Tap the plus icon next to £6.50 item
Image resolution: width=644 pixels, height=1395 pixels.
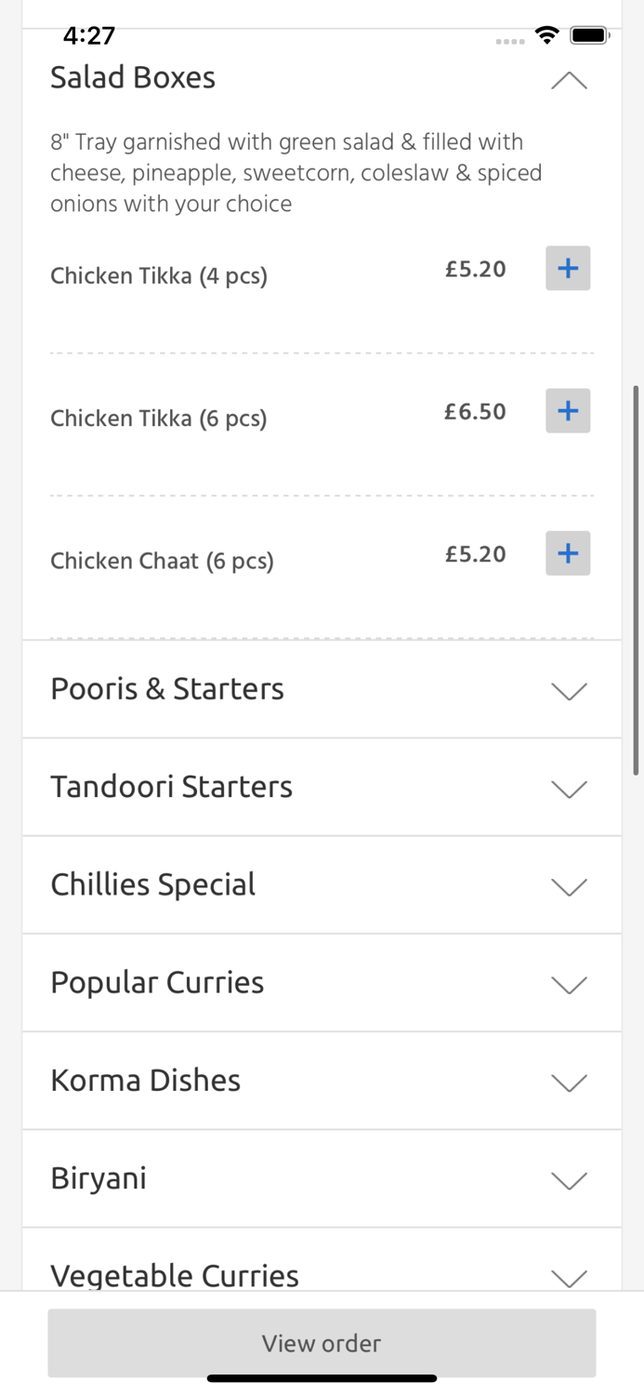(x=568, y=411)
